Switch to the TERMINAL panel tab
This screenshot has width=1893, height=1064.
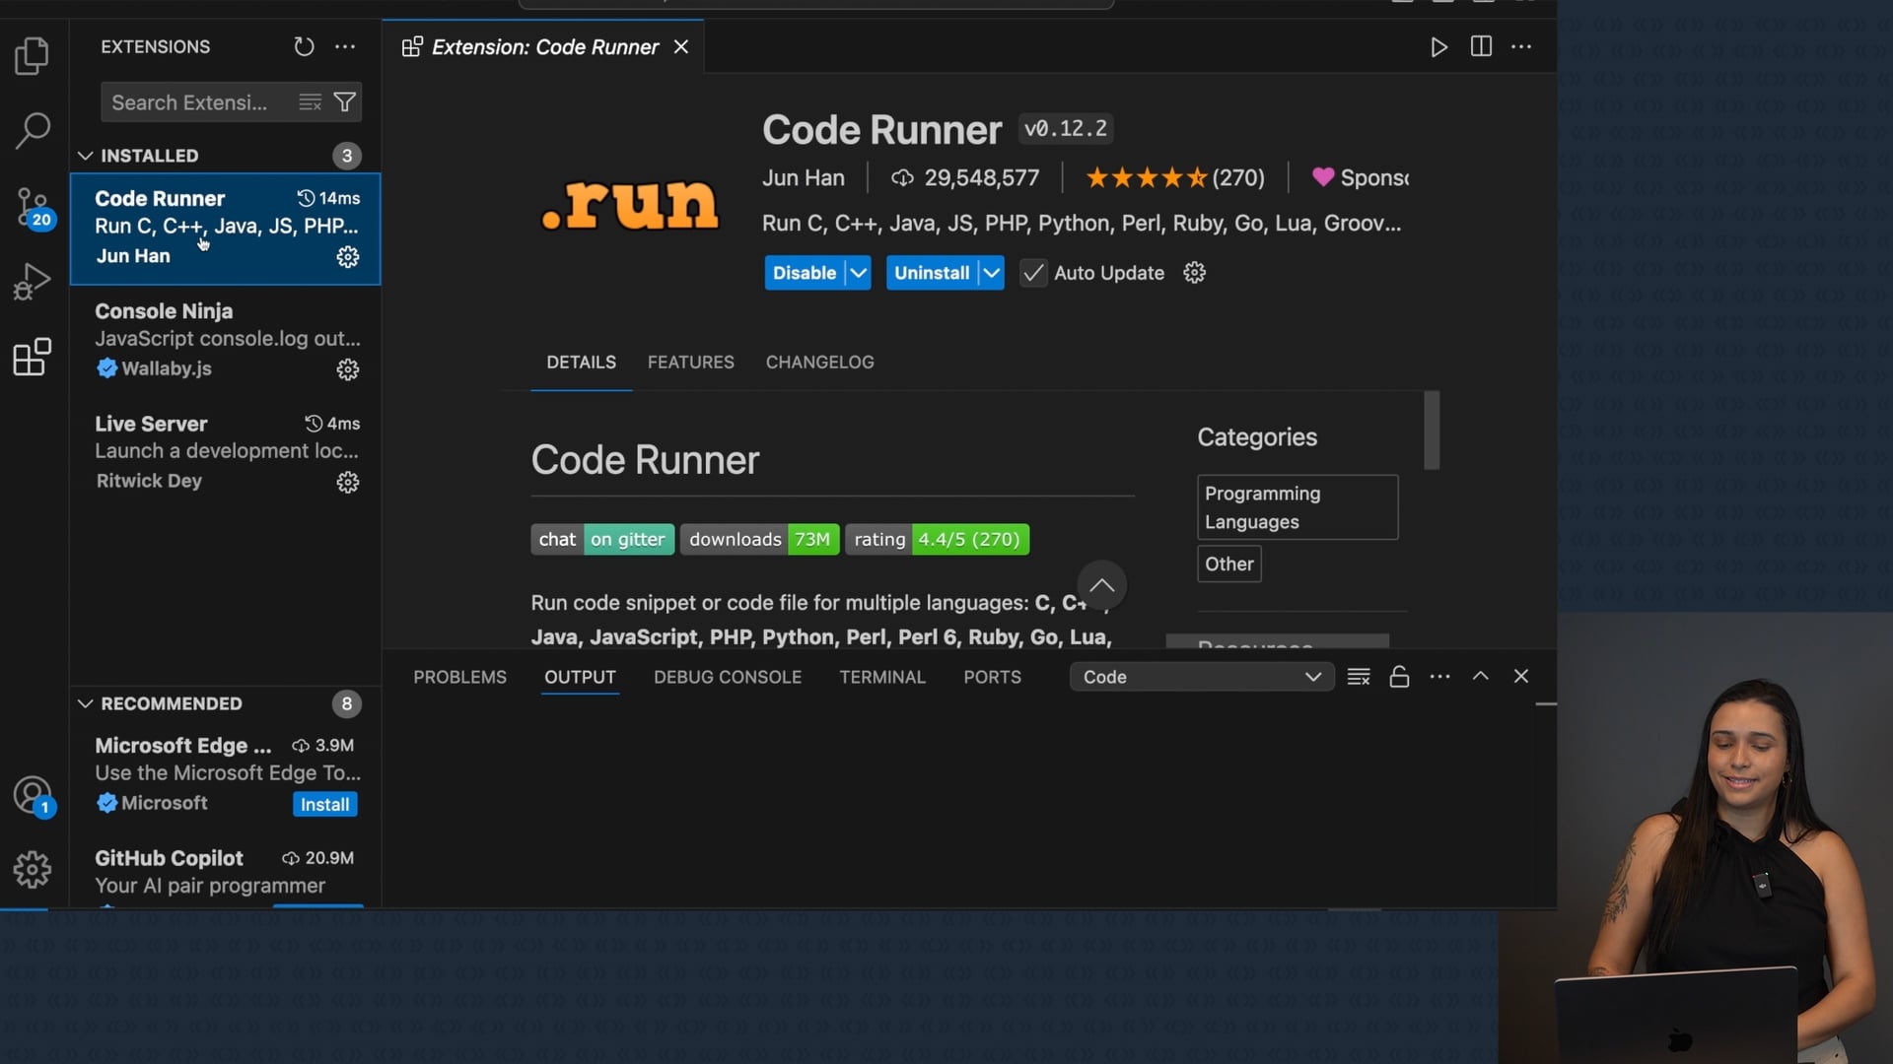tap(881, 677)
